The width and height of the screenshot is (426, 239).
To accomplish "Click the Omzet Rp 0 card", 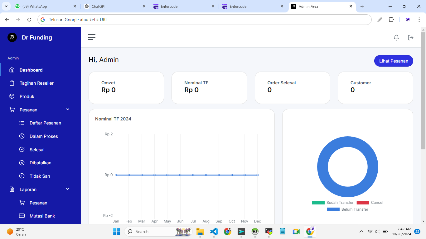I will [x=126, y=88].
